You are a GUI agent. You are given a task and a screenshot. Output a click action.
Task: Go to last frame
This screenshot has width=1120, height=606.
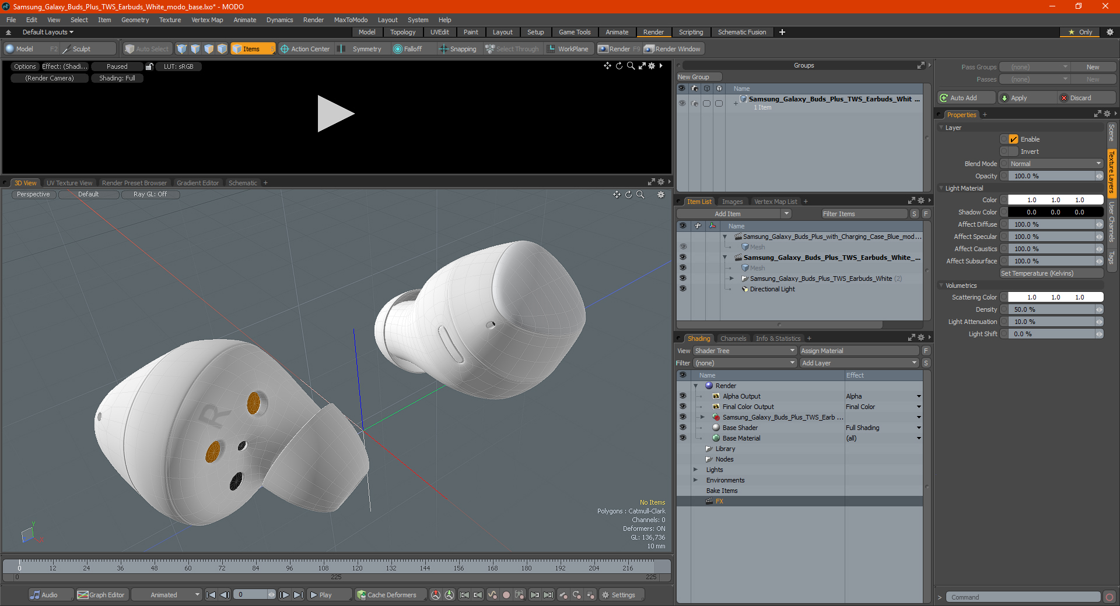(x=298, y=595)
